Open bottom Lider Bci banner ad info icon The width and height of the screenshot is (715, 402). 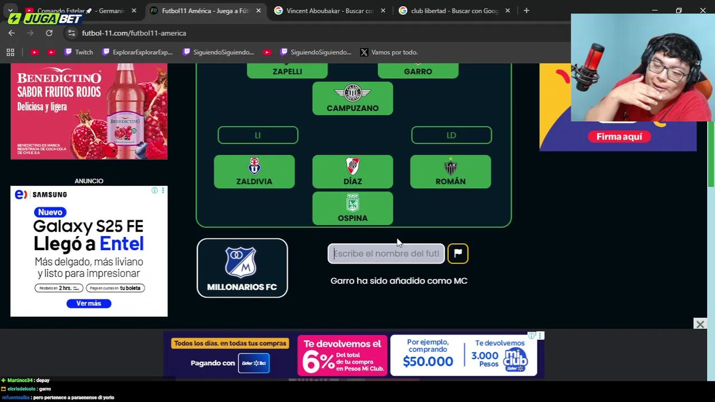tap(533, 336)
